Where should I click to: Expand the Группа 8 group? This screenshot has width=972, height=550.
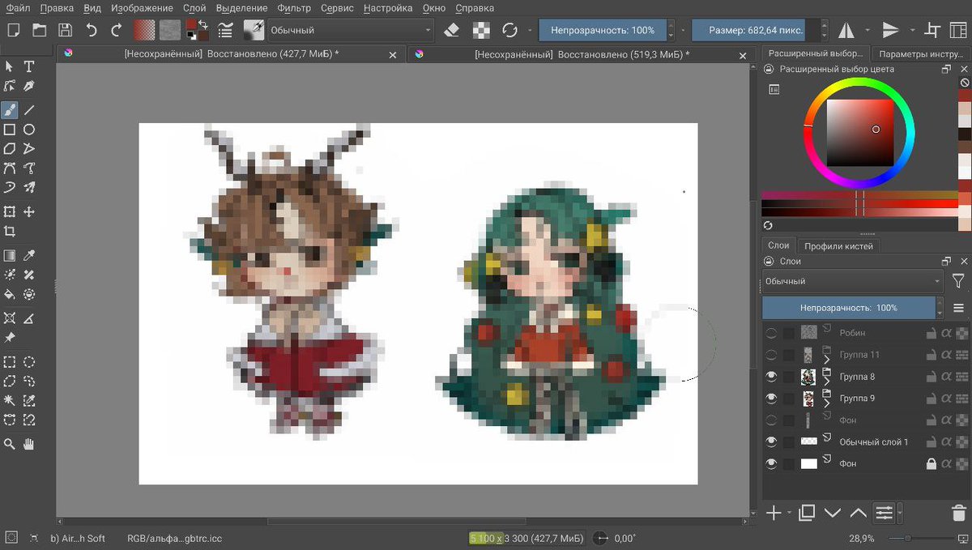coord(827,381)
